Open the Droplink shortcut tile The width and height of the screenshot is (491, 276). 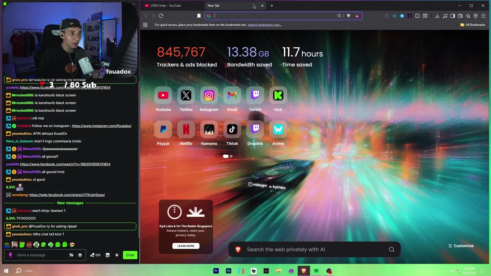click(x=255, y=133)
